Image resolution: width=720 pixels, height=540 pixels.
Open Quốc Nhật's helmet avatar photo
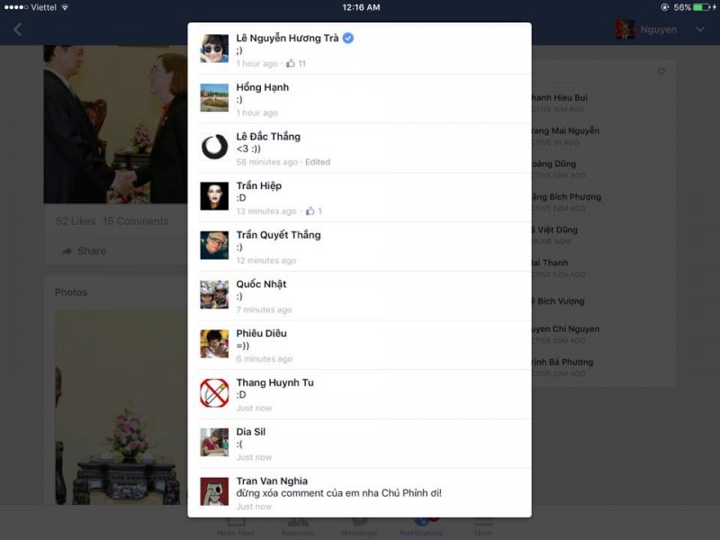coord(214,294)
